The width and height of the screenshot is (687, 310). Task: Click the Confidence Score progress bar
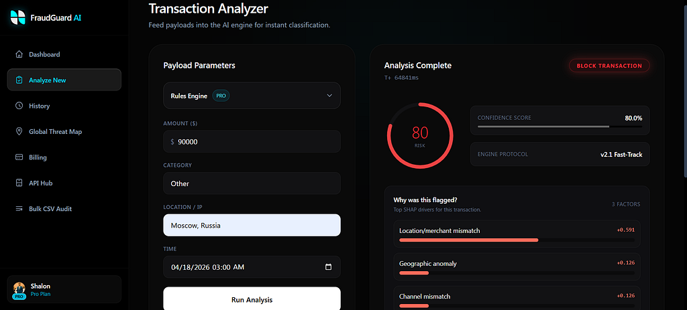[x=560, y=127]
